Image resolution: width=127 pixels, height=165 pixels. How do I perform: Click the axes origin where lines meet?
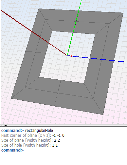67,56
